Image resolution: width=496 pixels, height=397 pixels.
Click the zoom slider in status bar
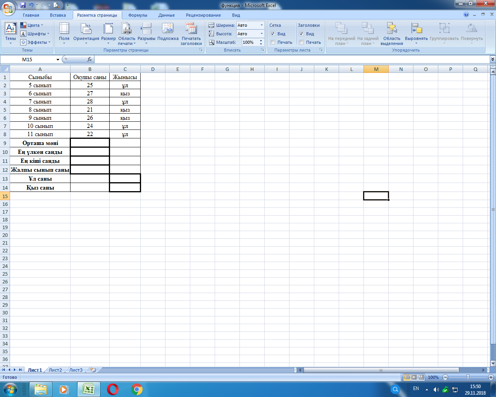tap(468, 377)
